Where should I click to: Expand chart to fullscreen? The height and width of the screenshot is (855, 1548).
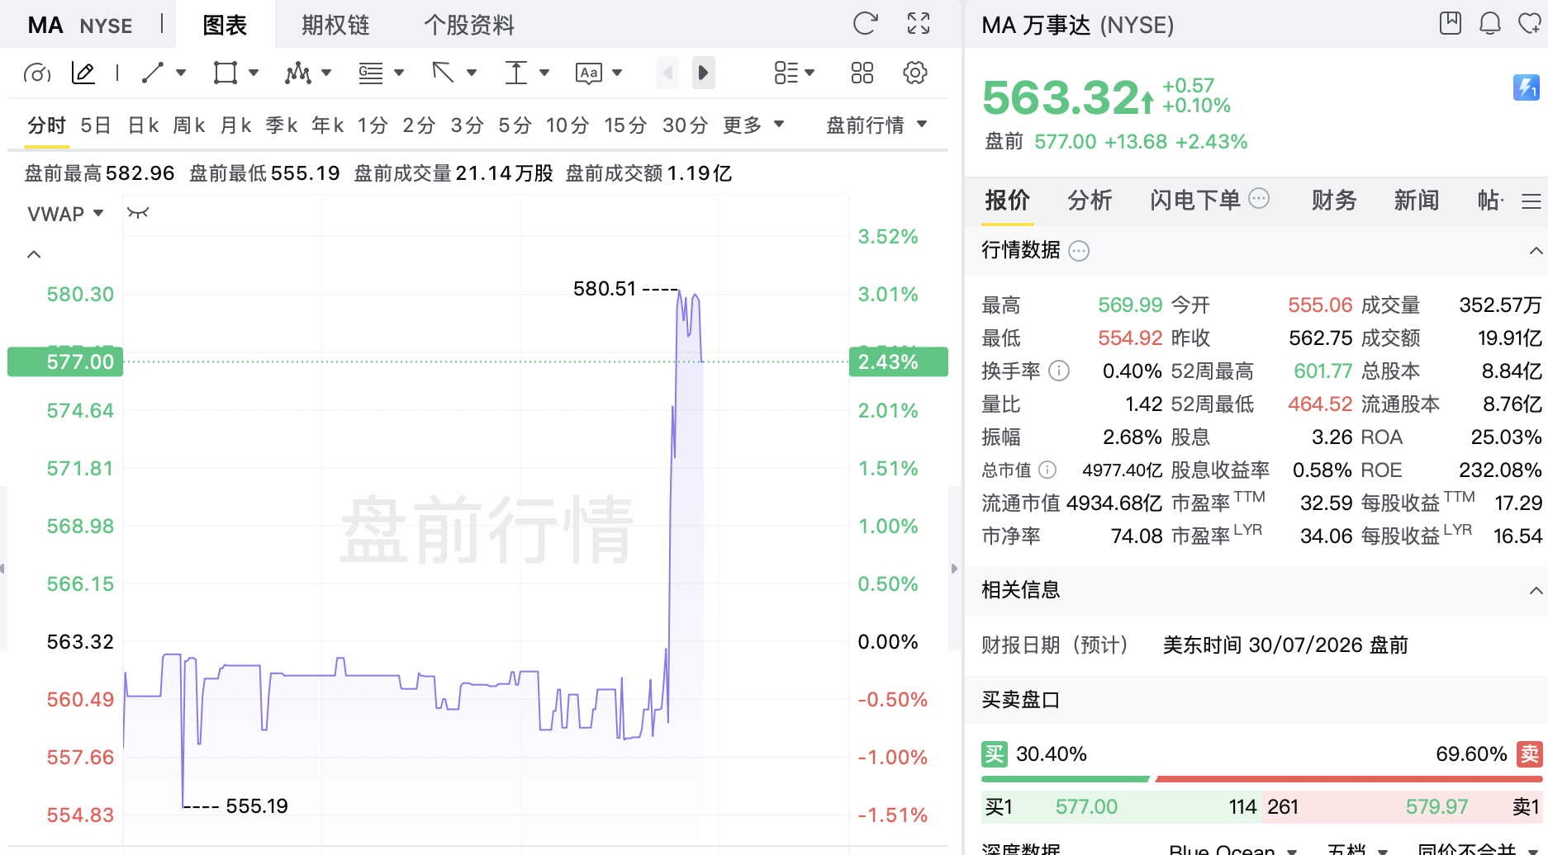pos(919,24)
